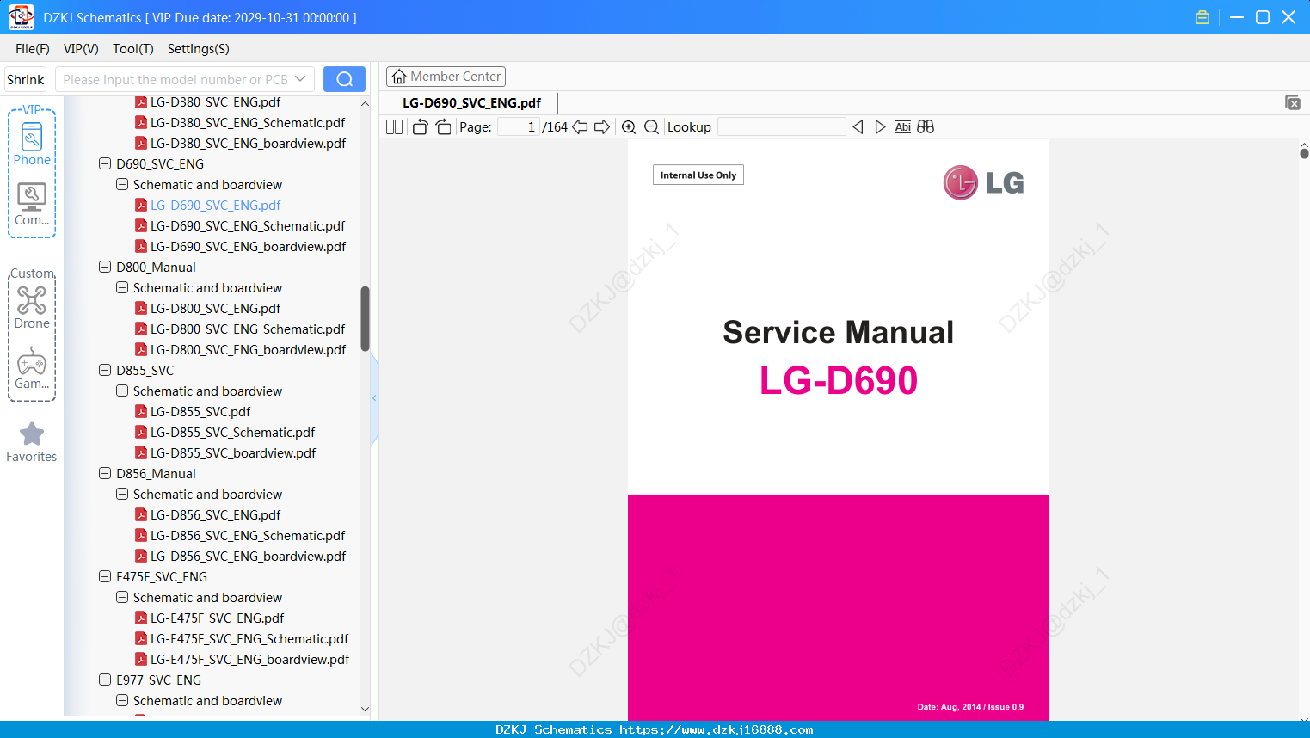Click the PDF viewer scrollbar thumb
Viewport: 1310px width, 738px height.
[x=1304, y=153]
